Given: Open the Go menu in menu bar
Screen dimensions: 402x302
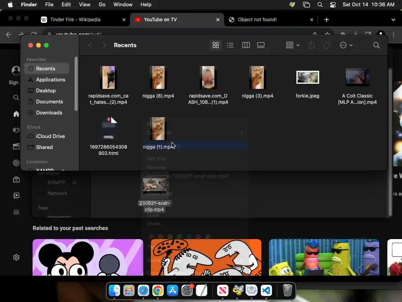Looking at the screenshot, I should (x=102, y=5).
